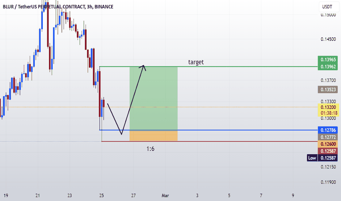Click the 0.12150 price axis label
The height and width of the screenshot is (201, 341).
coord(328,167)
